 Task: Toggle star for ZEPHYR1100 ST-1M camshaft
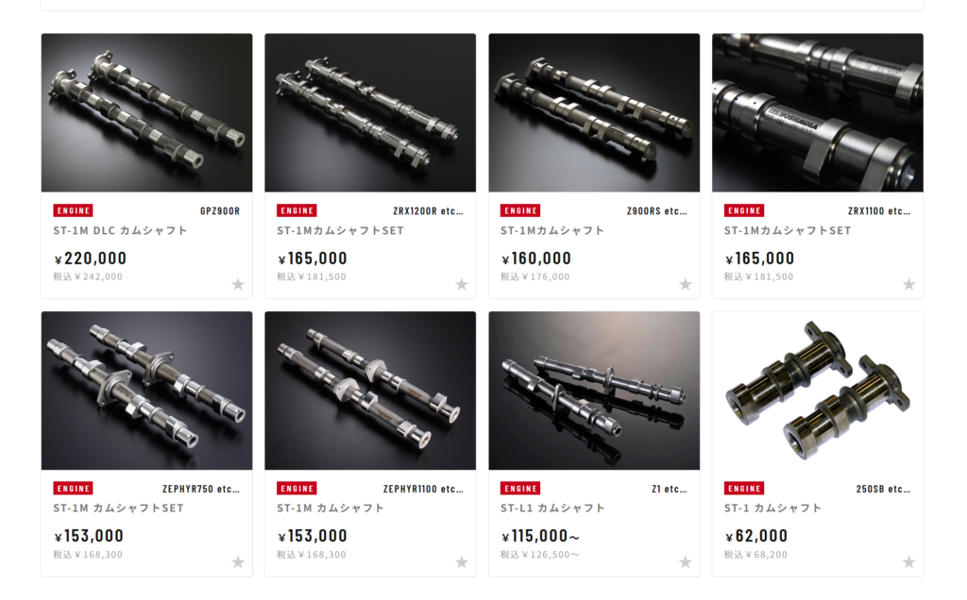[x=461, y=562]
